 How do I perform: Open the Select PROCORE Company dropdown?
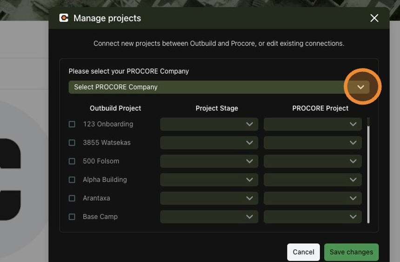point(219,87)
